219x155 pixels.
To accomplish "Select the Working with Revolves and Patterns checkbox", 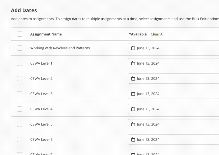I will 20,48.
